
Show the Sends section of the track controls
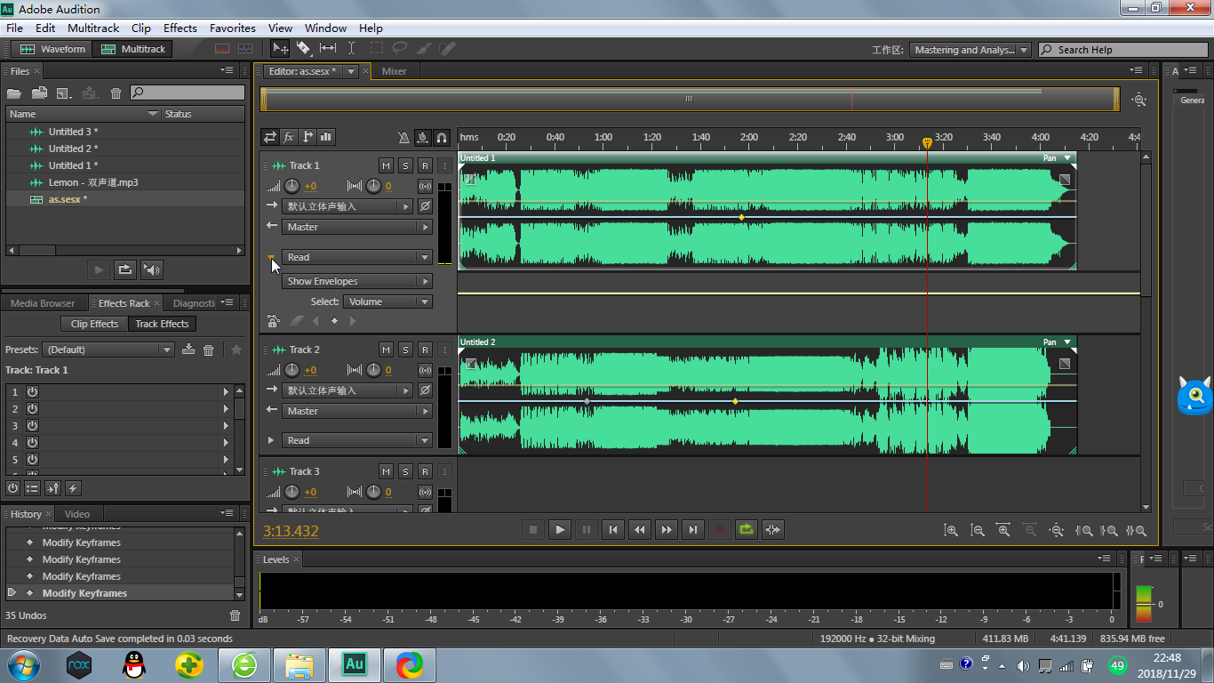click(307, 137)
